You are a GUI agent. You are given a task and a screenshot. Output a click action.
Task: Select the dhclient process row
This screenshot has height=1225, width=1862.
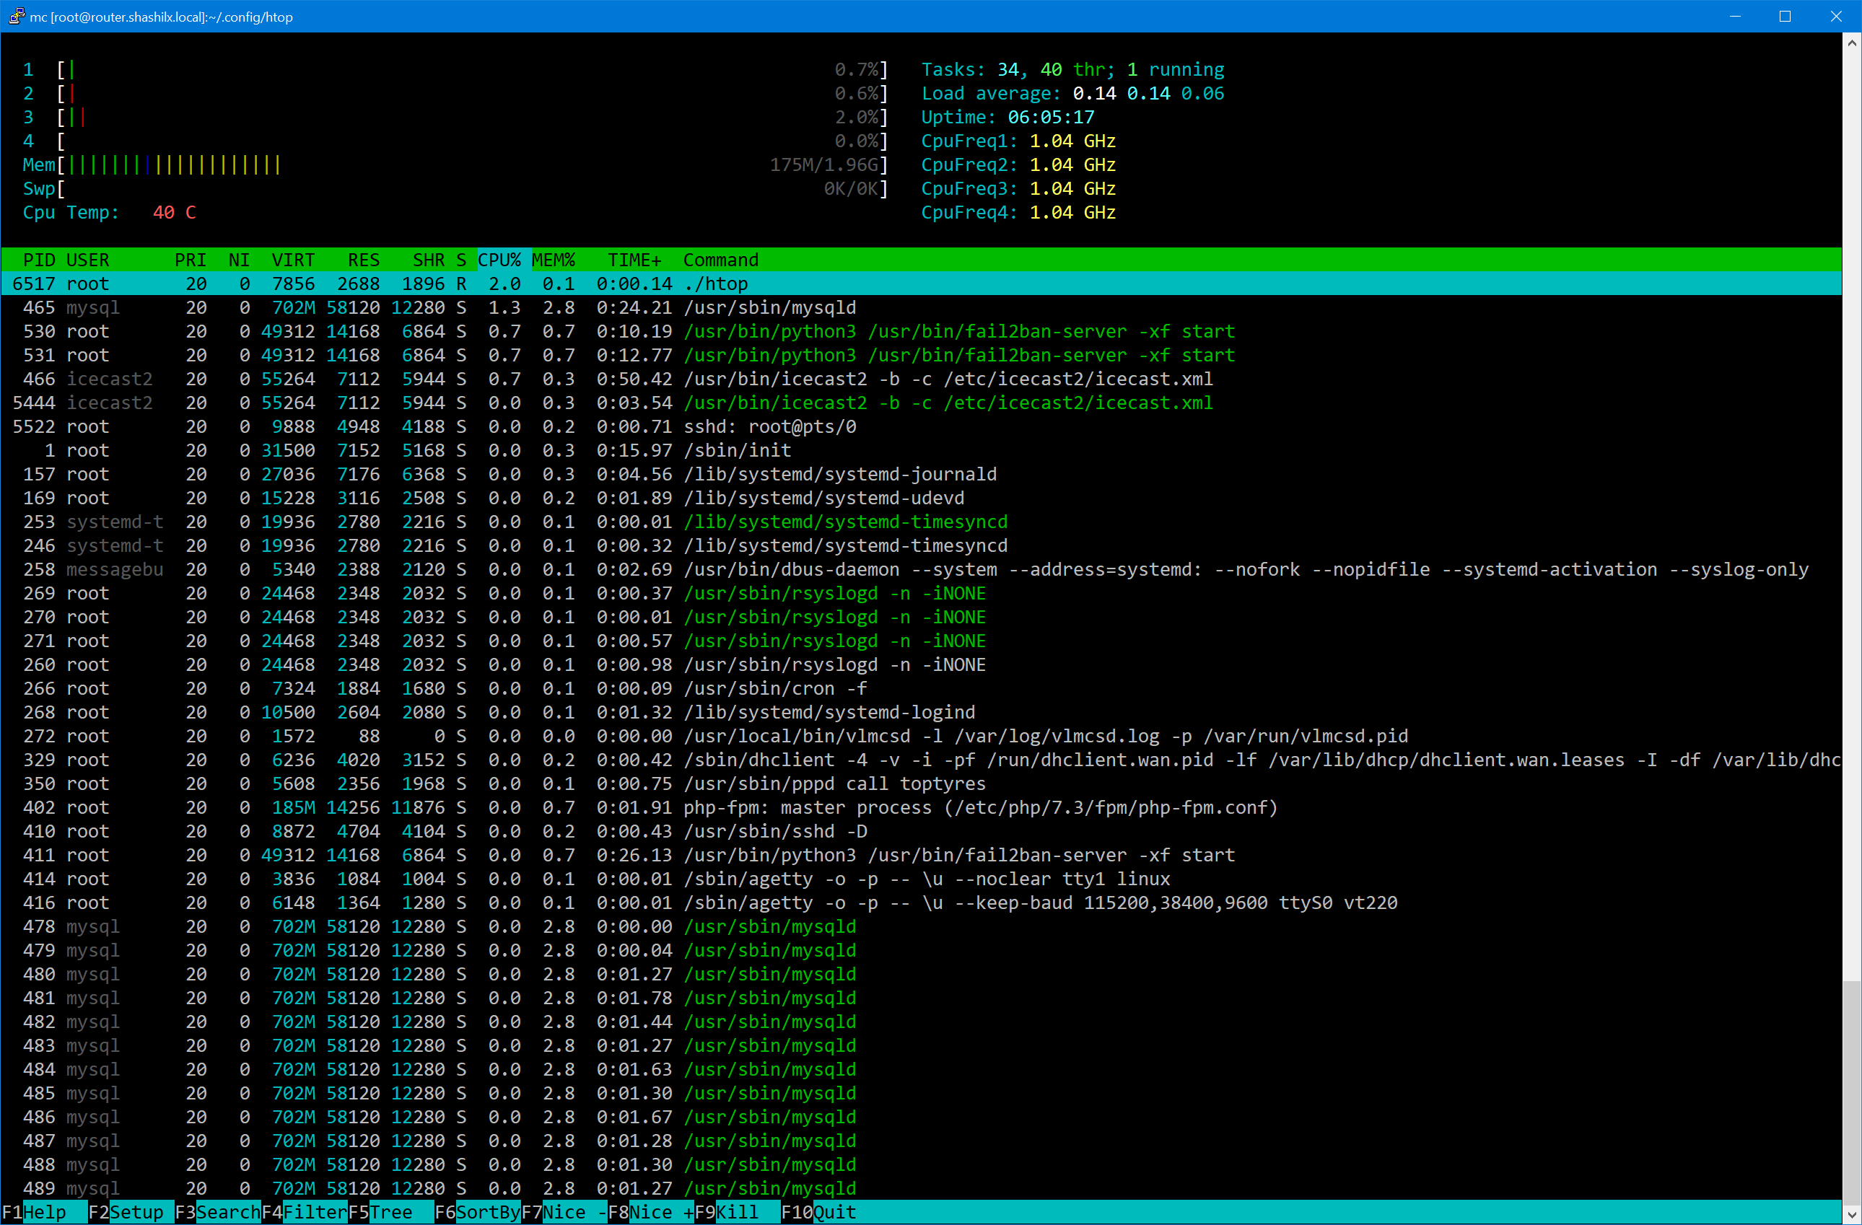pyautogui.click(x=921, y=760)
